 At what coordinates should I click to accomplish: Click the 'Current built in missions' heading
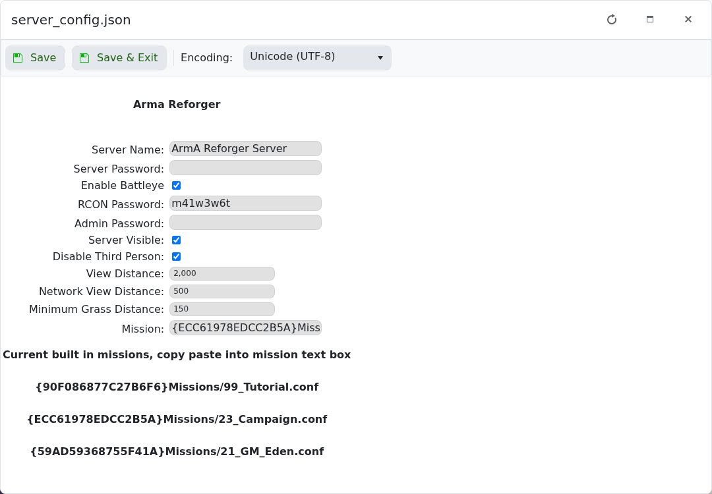point(177,355)
